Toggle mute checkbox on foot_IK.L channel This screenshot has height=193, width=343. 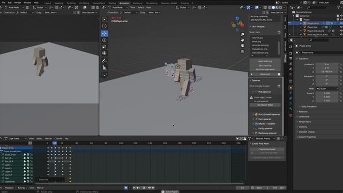click(28, 158)
